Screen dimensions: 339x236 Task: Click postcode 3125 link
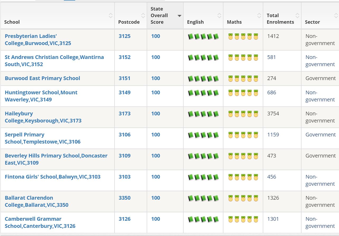pyautogui.click(x=125, y=36)
